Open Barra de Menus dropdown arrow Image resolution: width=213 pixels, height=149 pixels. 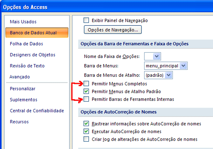coord(183,66)
